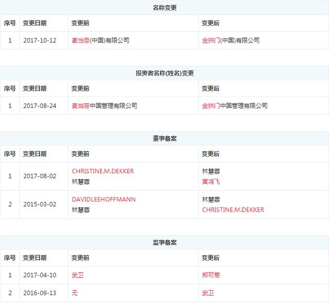Select date 2016-09-13 in supervisor table
Image resolution: width=329 pixels, height=305 pixels.
click(40, 293)
